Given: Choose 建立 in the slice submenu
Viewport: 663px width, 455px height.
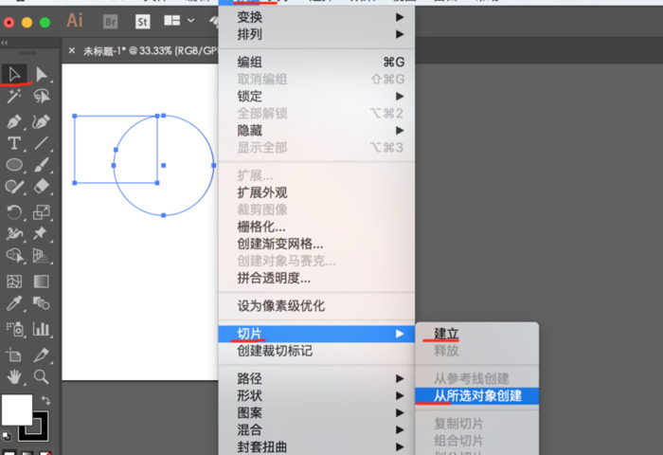Looking at the screenshot, I should click(477, 334).
